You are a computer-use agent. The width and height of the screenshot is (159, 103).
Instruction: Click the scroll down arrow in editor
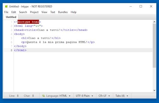coord(154,90)
